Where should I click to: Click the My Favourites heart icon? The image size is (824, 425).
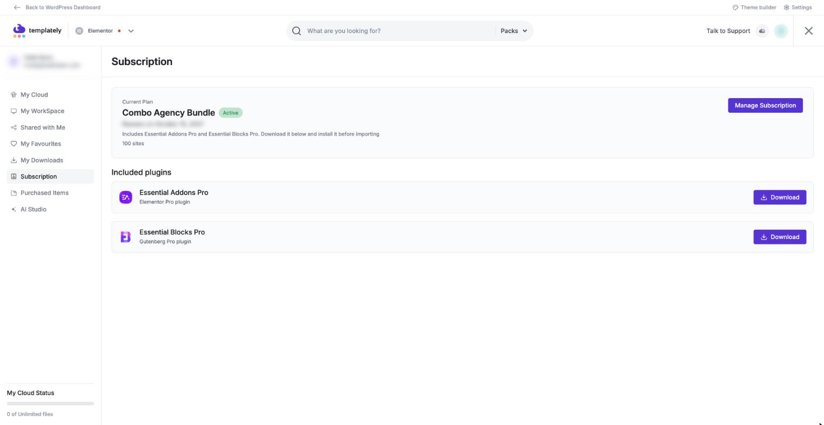(14, 144)
